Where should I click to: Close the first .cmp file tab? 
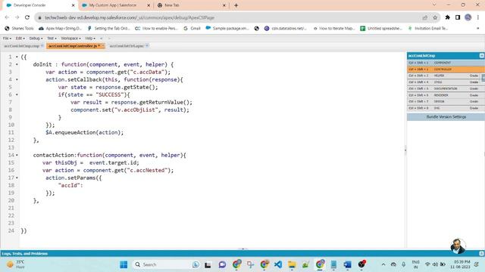(x=42, y=45)
